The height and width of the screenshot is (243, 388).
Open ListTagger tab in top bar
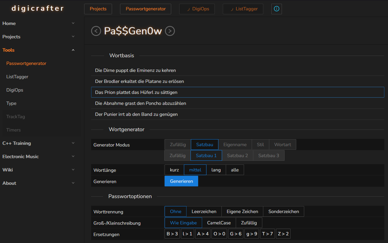(243, 9)
